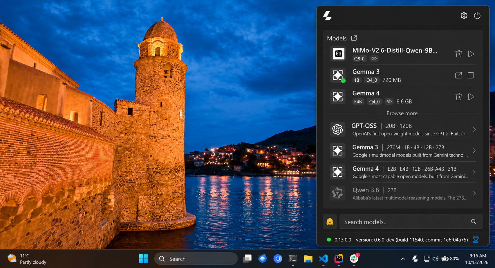
Task: Click the lightning logo in panel header
Action: 328,16
